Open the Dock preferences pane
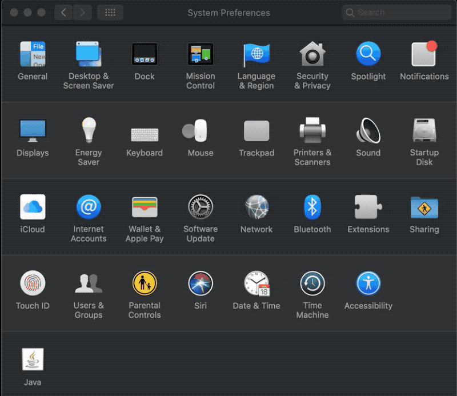 click(x=145, y=54)
